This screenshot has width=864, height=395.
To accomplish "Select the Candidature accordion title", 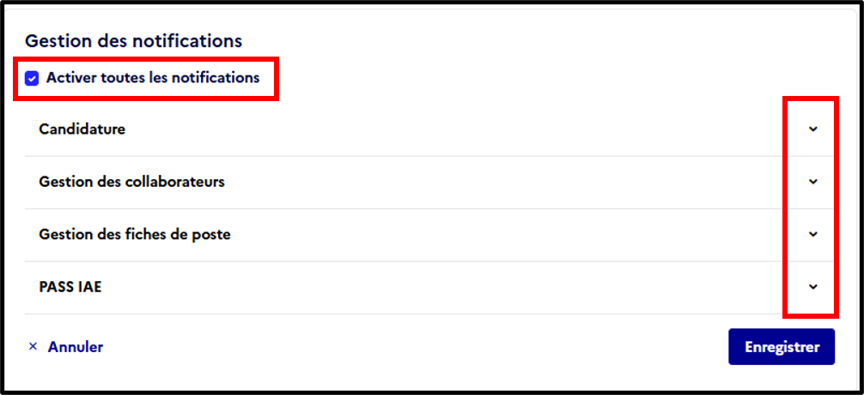I will 82,129.
